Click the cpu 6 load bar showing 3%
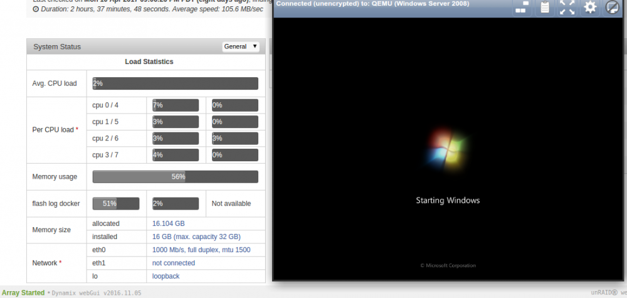The height and width of the screenshot is (298, 627). click(235, 139)
